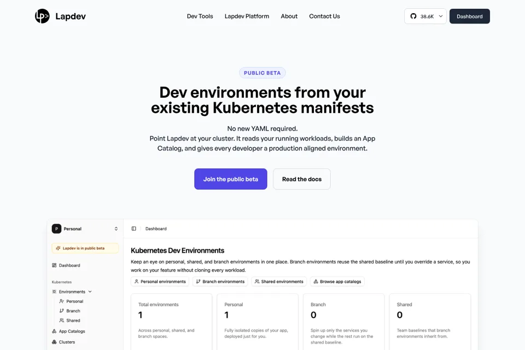Click the Kubernetes sidebar section label

(62, 282)
